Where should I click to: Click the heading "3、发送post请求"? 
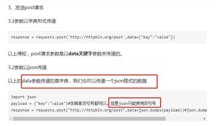(x=26, y=8)
